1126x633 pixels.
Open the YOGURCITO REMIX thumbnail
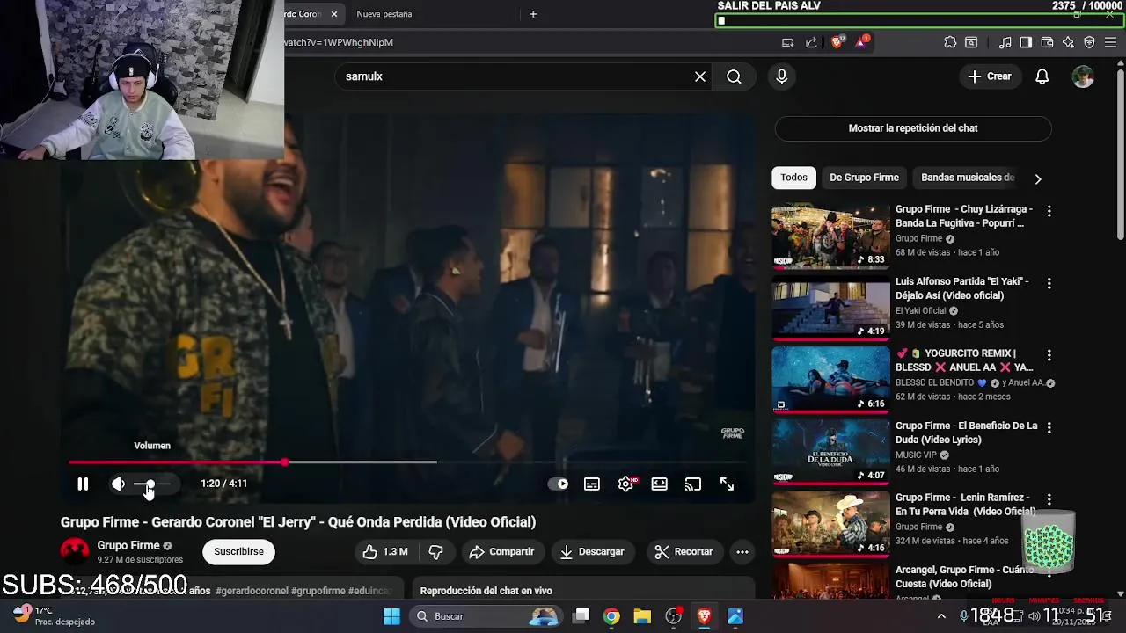pyautogui.click(x=830, y=380)
